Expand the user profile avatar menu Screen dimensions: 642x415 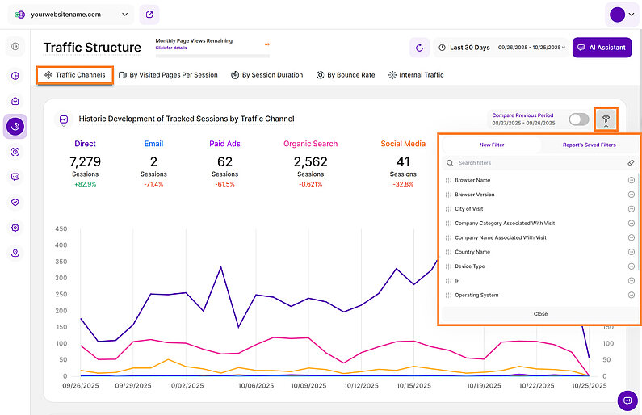[621, 15]
